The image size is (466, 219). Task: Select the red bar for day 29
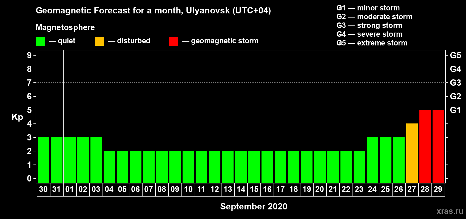point(438,146)
